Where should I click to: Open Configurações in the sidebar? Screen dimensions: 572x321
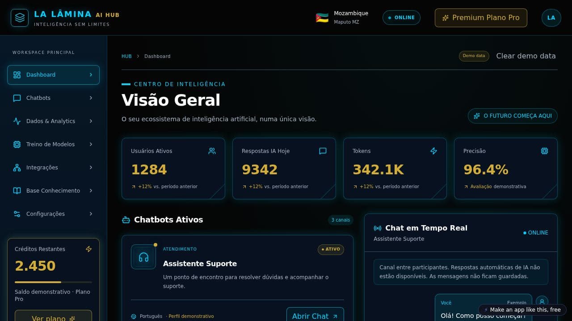click(x=53, y=214)
